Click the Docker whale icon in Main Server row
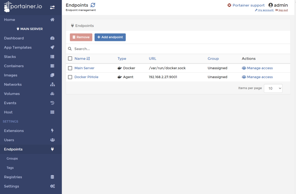 pyautogui.click(x=119, y=68)
